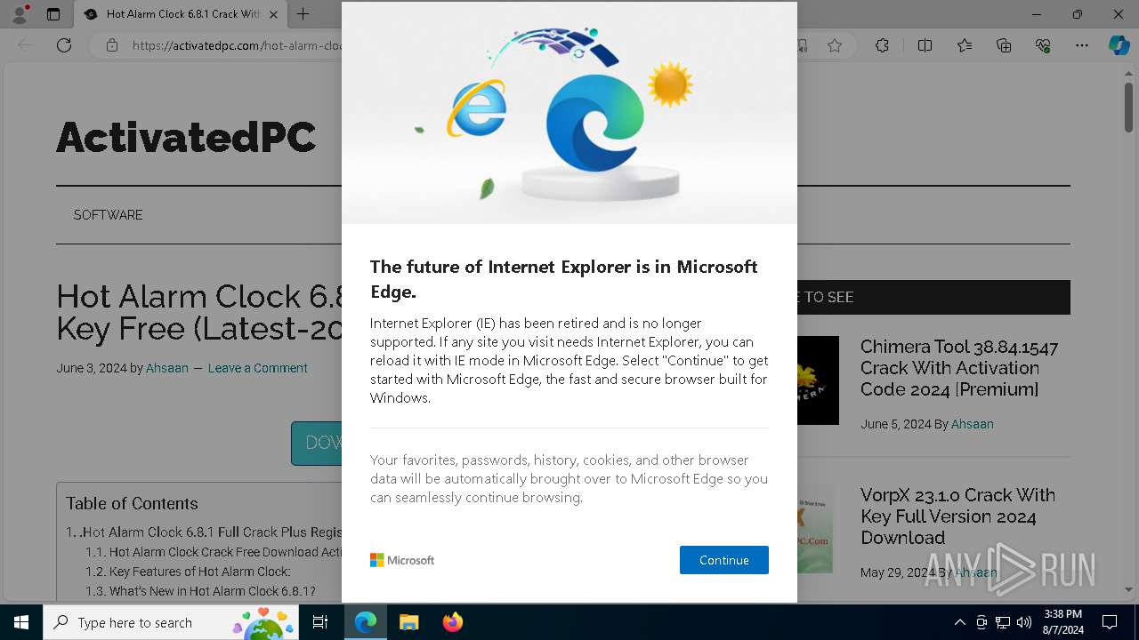Open network status tray icon
1139x640 pixels.
point(1003,622)
